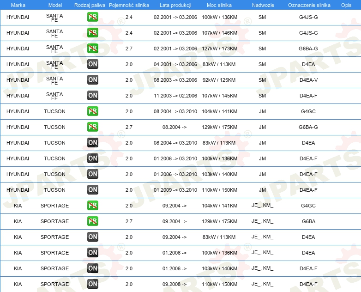This screenshot has height=292, width=361.
Task: Click production years 01.2009 -> 03.2010
Action: coord(175,190)
